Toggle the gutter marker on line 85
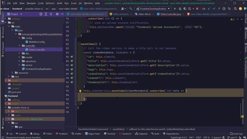Viewport: 247px width, 139px height. [72, 57]
